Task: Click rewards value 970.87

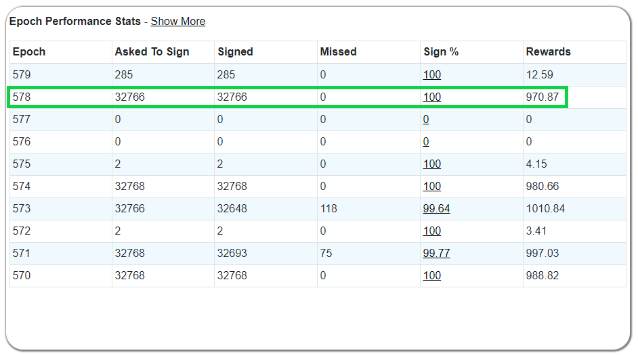Action: coord(543,97)
